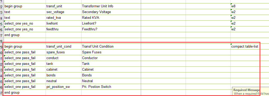
Task: Click the 'spare_fuses' name cell
Action: click(63, 52)
